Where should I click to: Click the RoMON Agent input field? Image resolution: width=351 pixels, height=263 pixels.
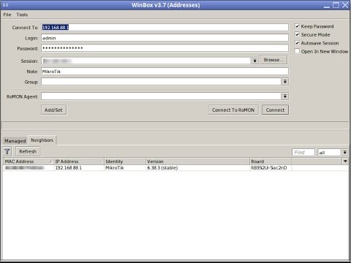161,96
